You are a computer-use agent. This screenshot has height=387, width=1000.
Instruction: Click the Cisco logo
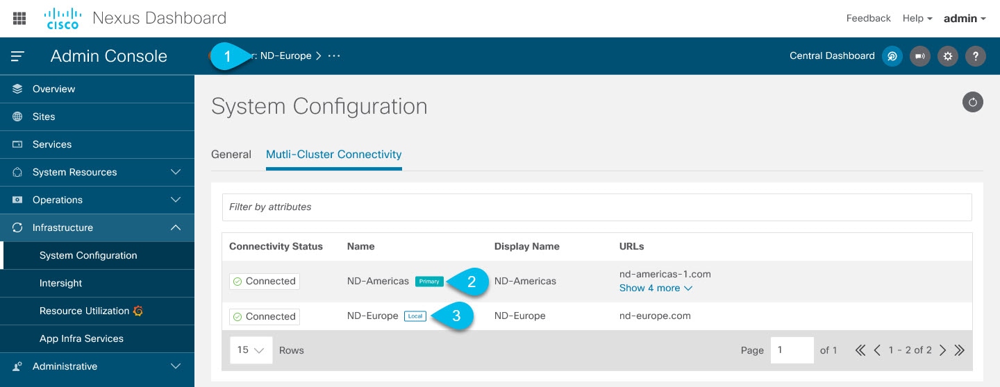point(62,19)
